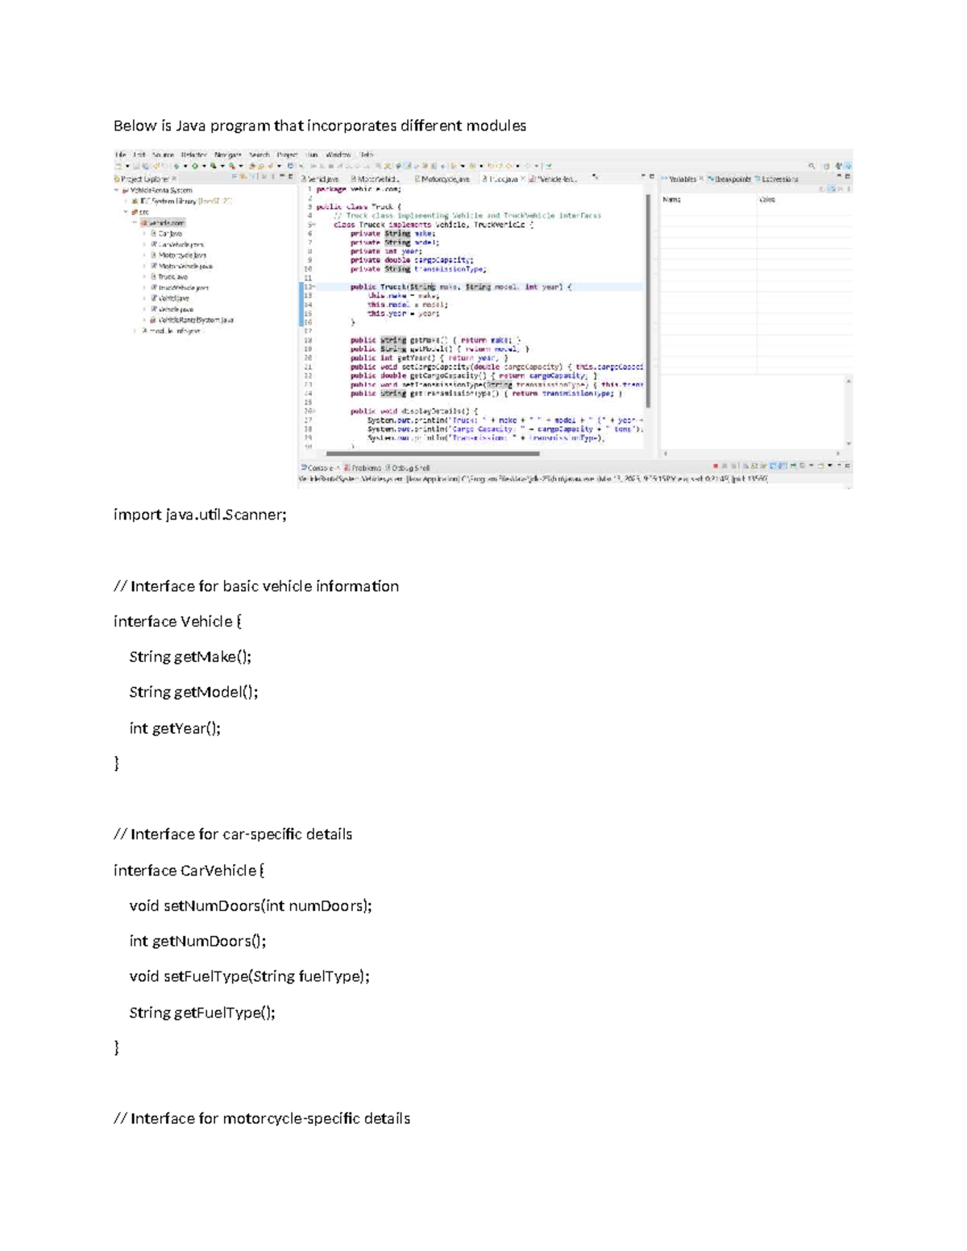Screen dimensions: 967x1251
Task: Expand the JRE System Library node
Action: point(126,201)
